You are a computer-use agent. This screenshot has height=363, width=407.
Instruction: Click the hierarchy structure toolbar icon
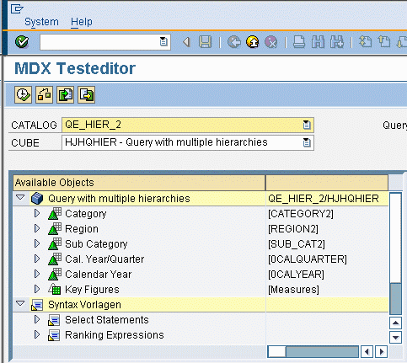click(44, 94)
